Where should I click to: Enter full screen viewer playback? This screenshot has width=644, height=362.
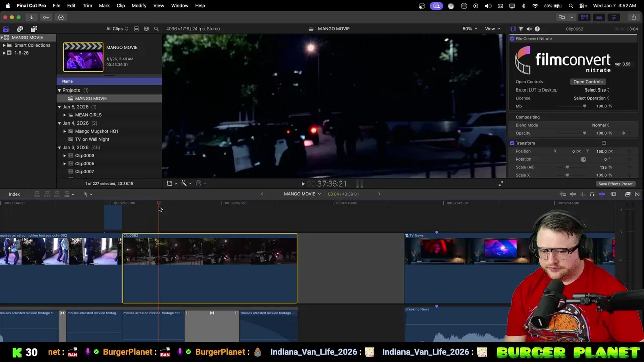501,184
